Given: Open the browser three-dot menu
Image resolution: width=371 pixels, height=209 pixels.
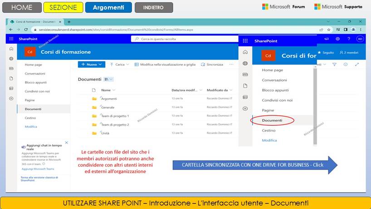Looking at the screenshot, I should click(361, 30).
